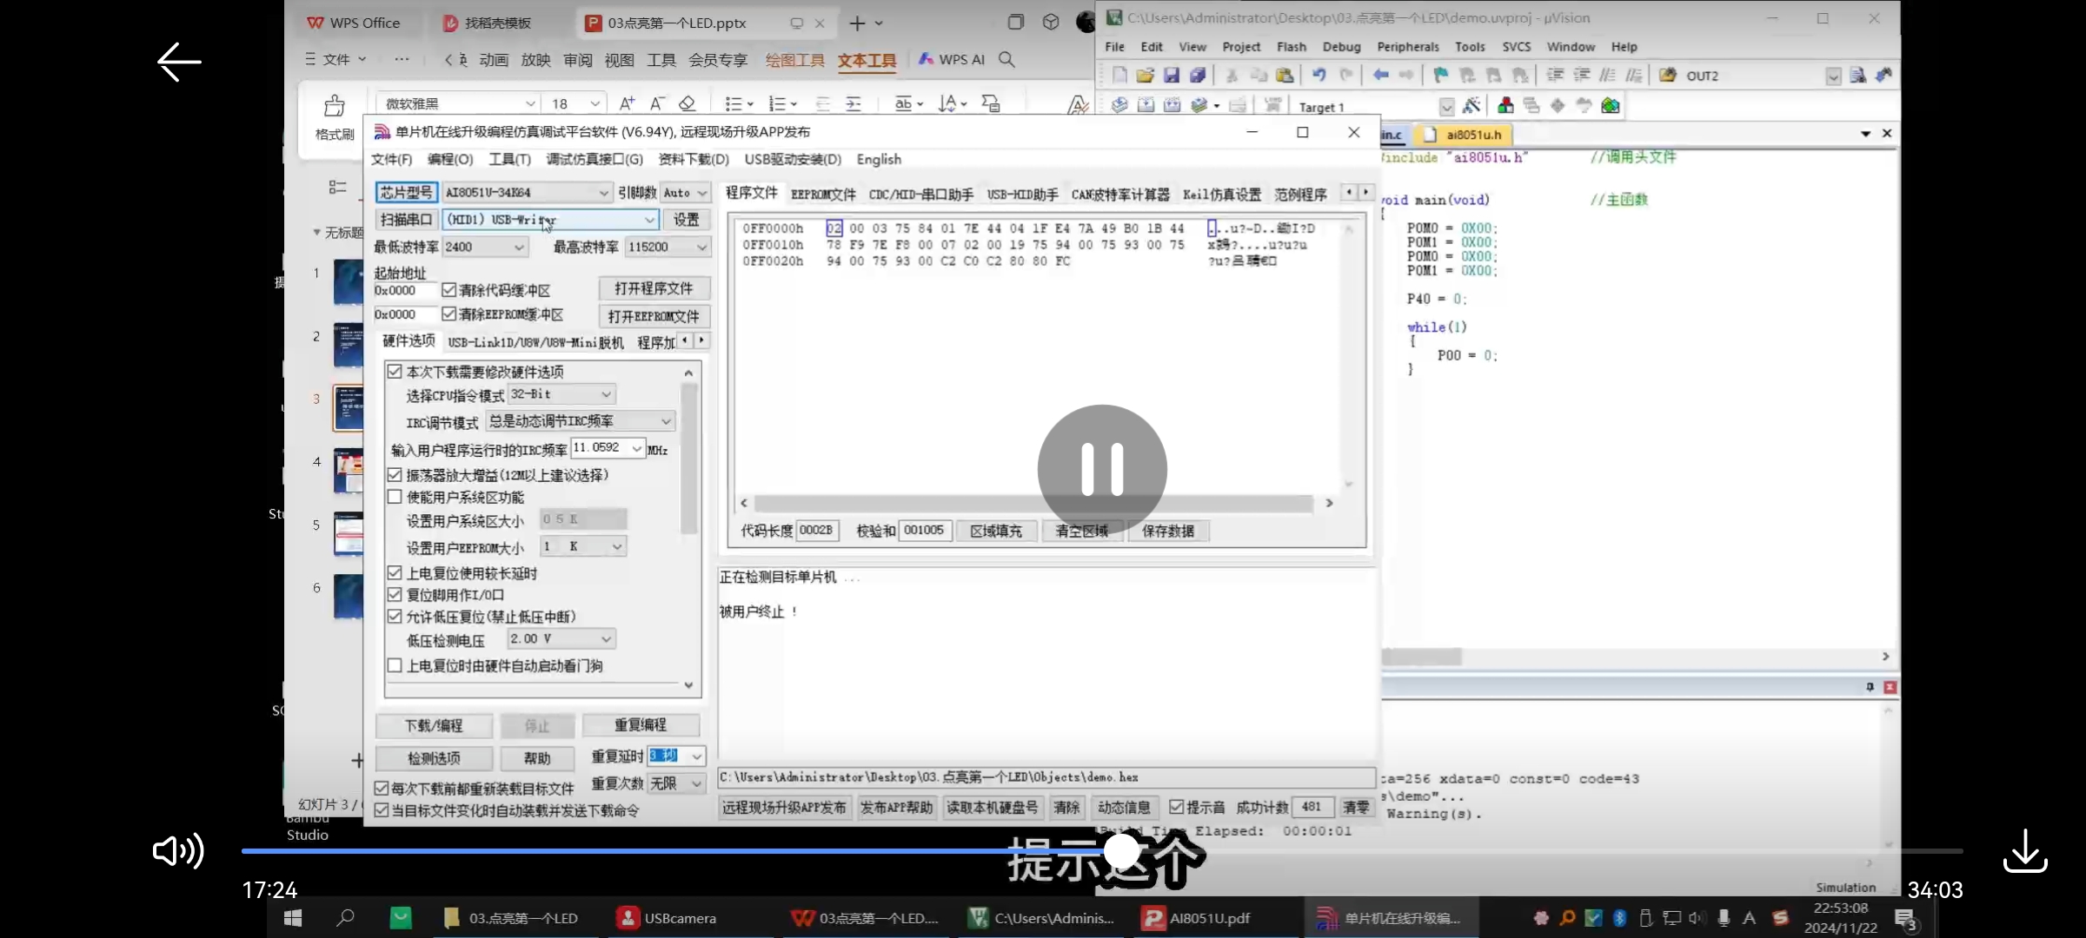Click the Windows taskbar search icon
2086x938 pixels.
[x=345, y=917]
